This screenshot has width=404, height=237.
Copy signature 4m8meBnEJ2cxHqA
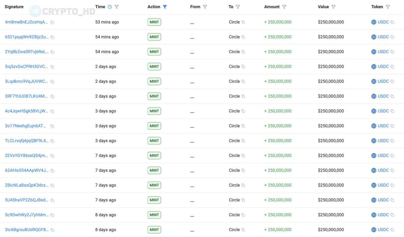(52, 23)
